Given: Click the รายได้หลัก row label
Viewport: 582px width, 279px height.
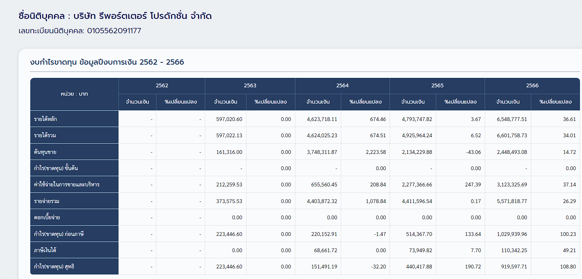Looking at the screenshot, I should 74,119.
